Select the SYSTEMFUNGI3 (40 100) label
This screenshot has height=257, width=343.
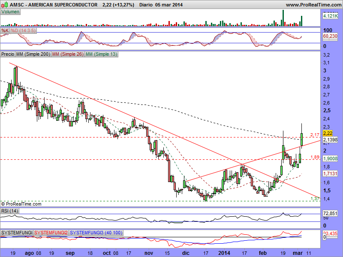pyautogui.click(x=96, y=233)
